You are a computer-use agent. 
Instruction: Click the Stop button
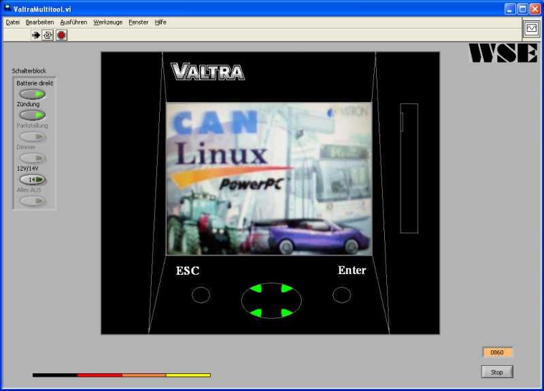497,372
